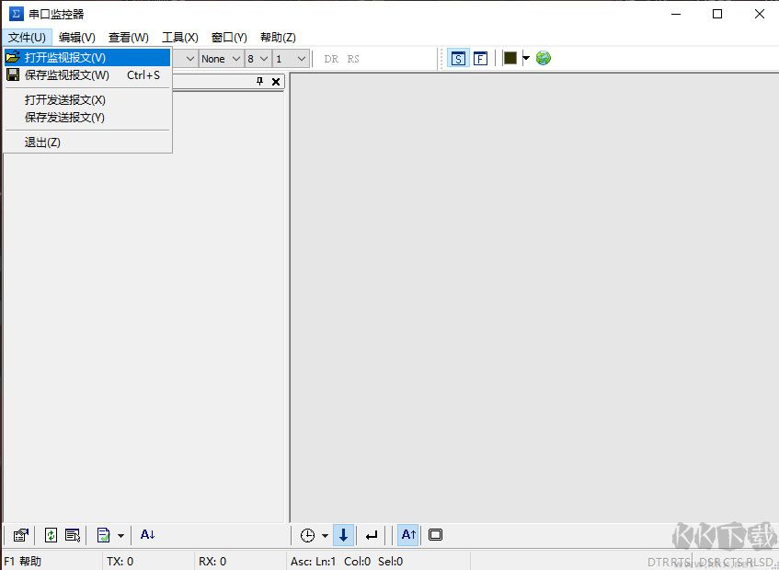Open the None parity dropdown
This screenshot has height=570, width=779.
pos(221,58)
